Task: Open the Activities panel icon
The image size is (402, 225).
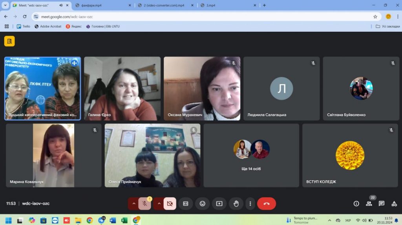Action: pos(394,204)
